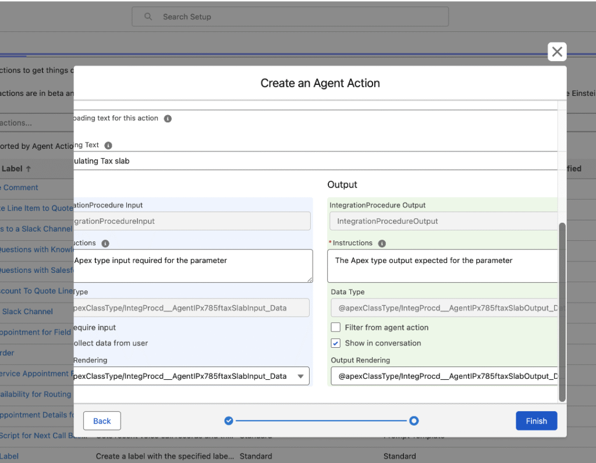Click the IntegrationProcedure Output label
This screenshot has width=596, height=463.
377,205
